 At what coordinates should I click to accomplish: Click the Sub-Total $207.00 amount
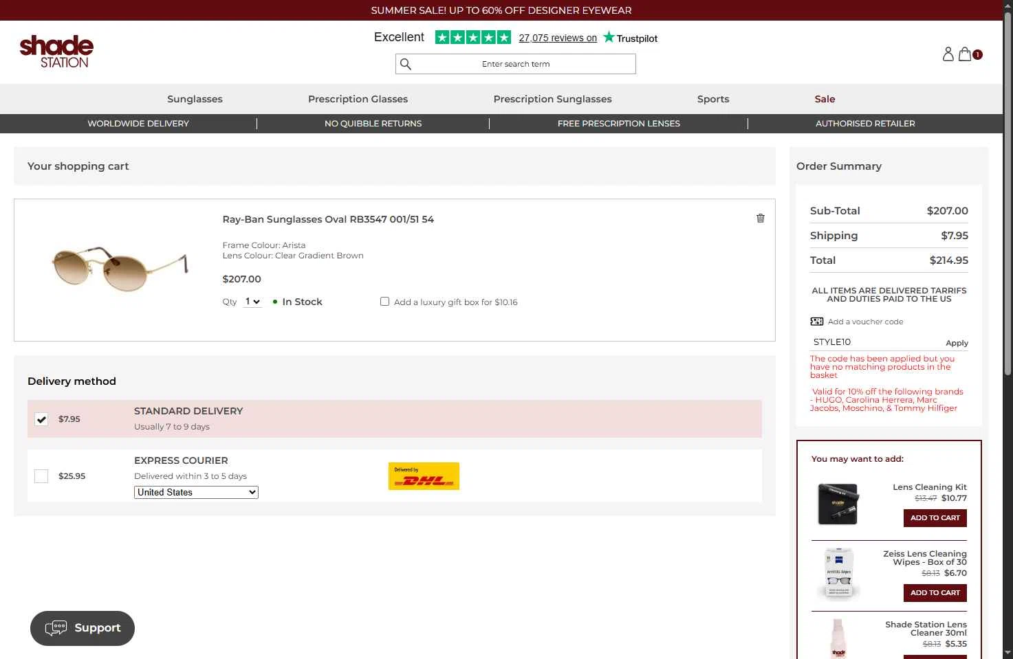[947, 211]
